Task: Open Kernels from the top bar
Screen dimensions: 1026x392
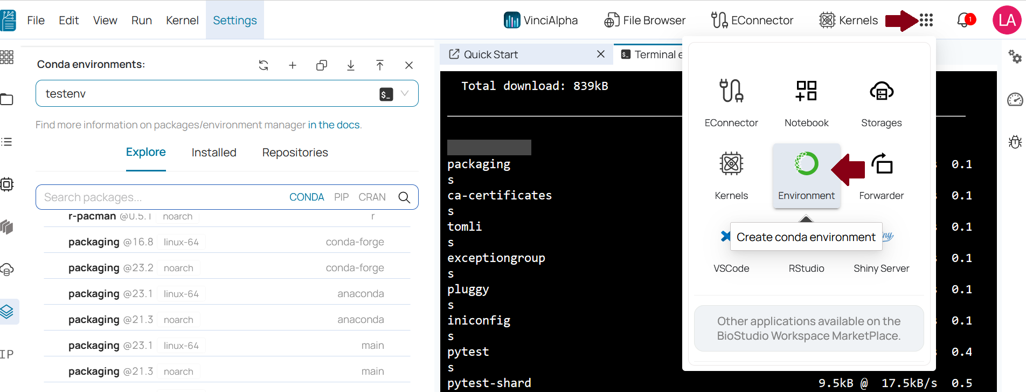Action: click(848, 20)
